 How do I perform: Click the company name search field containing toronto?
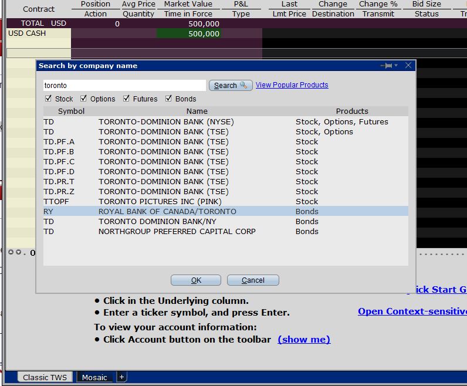(124, 86)
